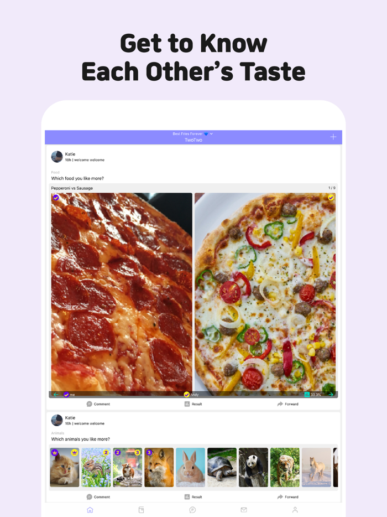
Task: Go to next matchup with right arrow
Action: click(331, 394)
